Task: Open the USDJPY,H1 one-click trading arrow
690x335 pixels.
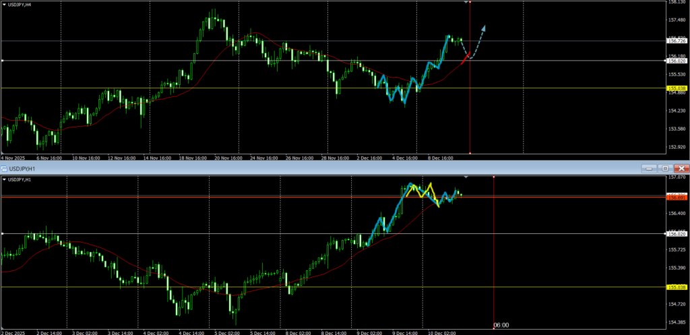Action: [x=5, y=179]
